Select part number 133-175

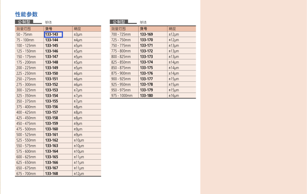[x=146, y=68]
